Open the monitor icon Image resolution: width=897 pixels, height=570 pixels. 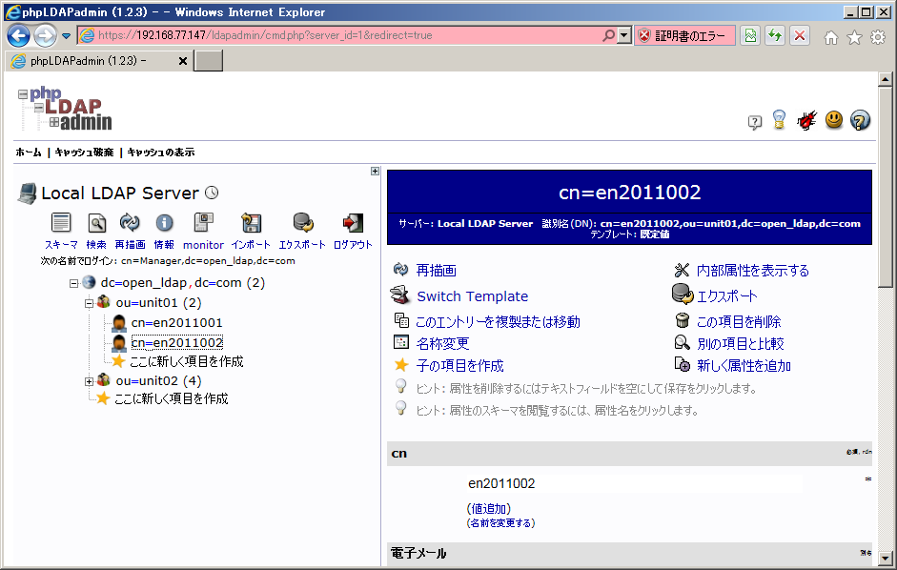(203, 222)
